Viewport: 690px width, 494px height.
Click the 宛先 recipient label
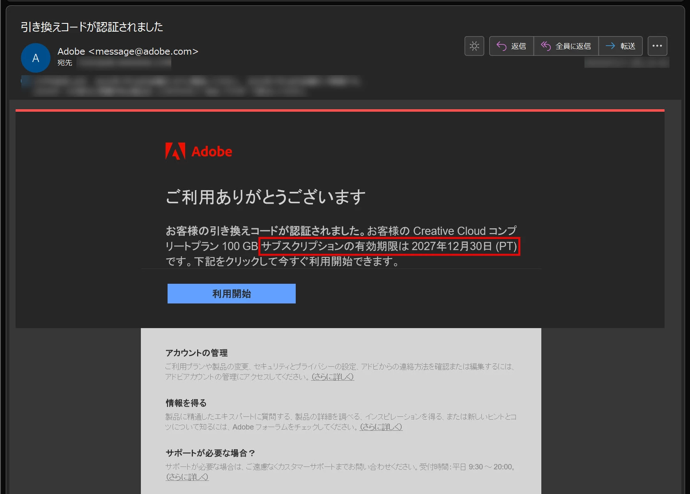coord(65,63)
